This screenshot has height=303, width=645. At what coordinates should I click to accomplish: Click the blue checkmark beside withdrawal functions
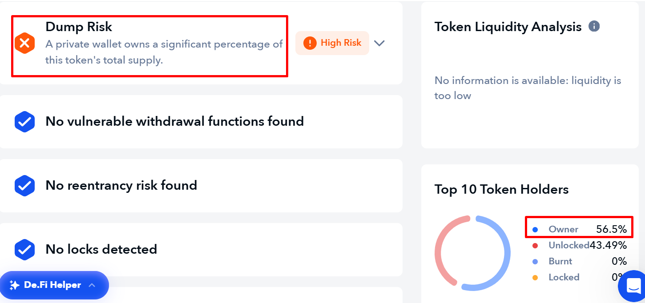click(x=24, y=121)
